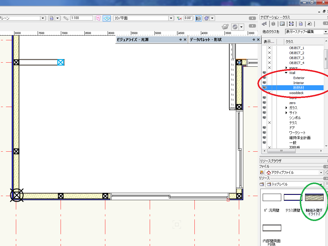This screenshot has width=328, height=246.
Task: Pin the ビジュアライズ - 光源 palette
Action: point(180,39)
